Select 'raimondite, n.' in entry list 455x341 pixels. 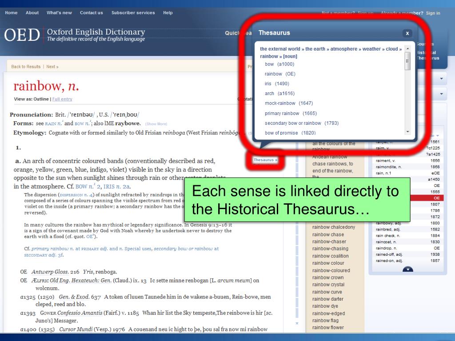(408, 167)
